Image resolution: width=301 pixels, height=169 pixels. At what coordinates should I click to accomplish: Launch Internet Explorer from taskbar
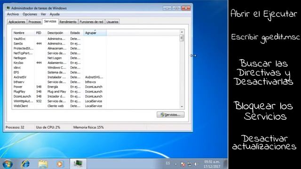[25, 164]
